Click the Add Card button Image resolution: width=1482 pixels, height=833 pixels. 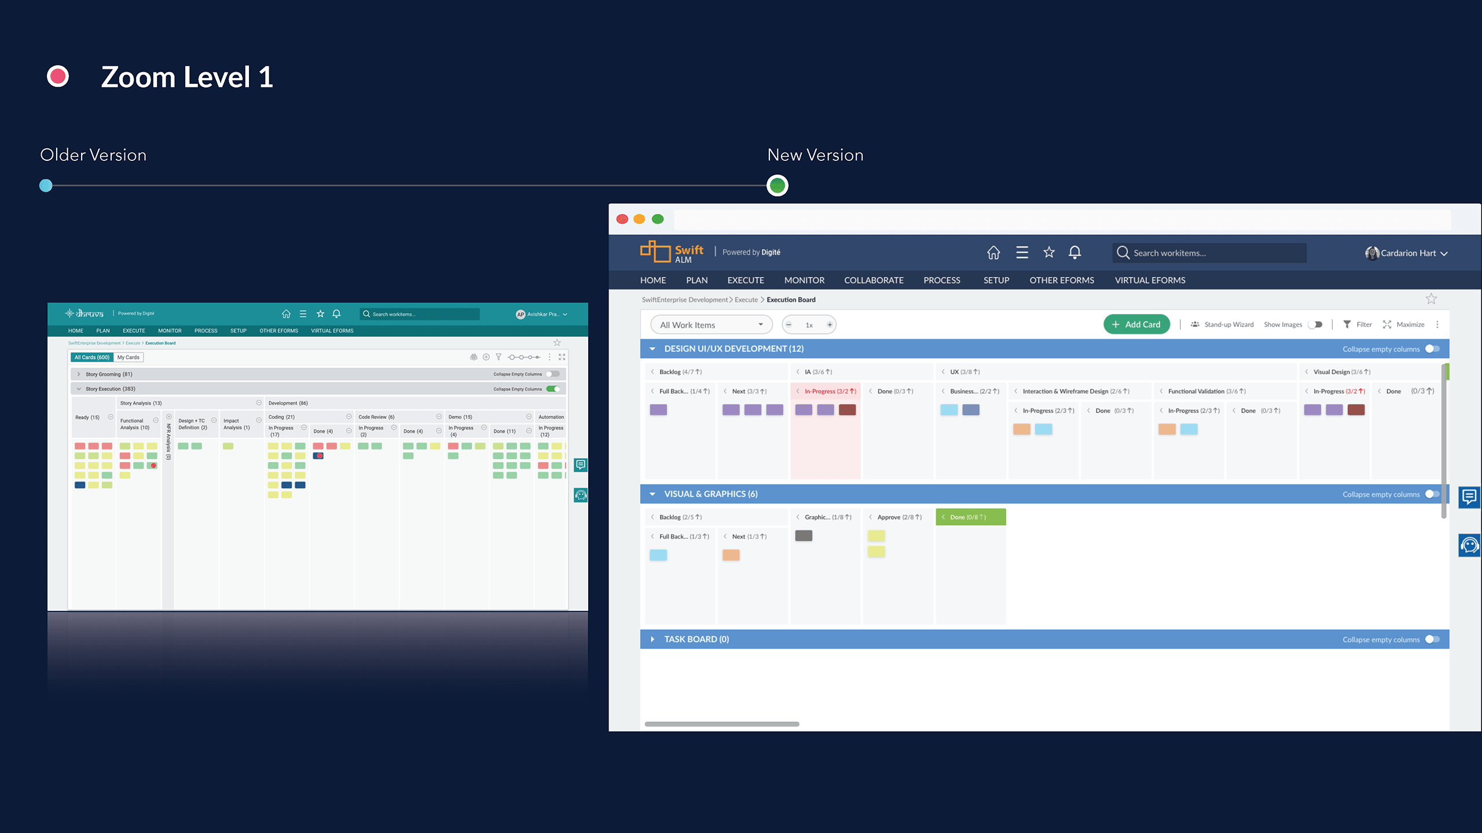[1136, 324]
